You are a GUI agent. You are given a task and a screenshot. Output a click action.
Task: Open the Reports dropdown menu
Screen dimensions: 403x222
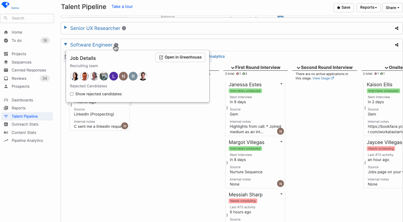tap(368, 7)
